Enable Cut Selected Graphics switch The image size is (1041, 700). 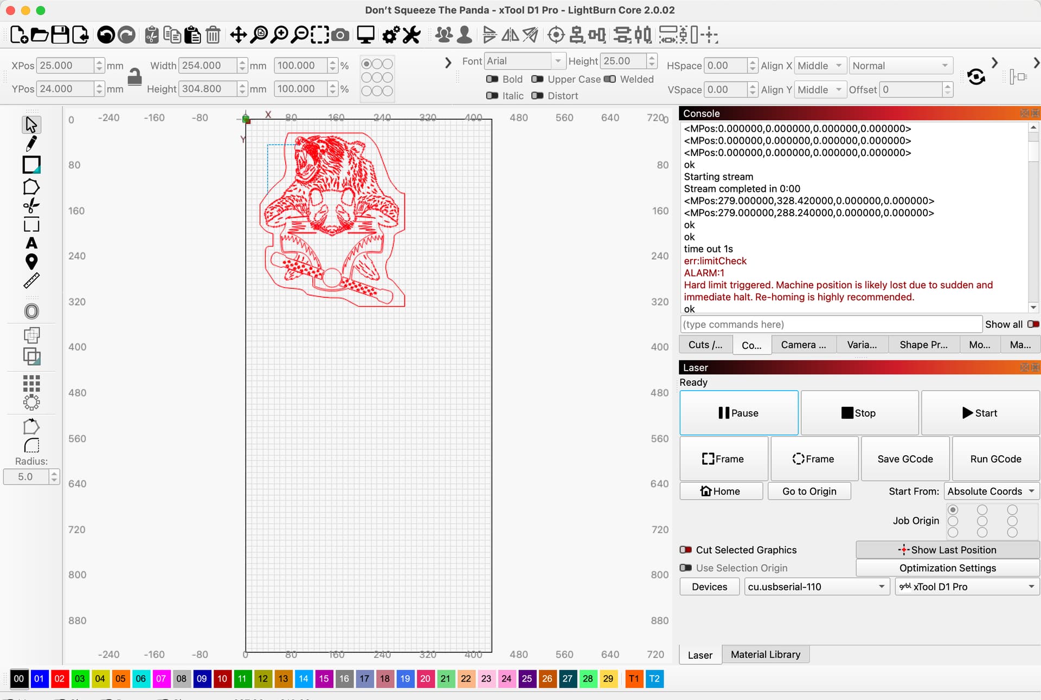686,550
